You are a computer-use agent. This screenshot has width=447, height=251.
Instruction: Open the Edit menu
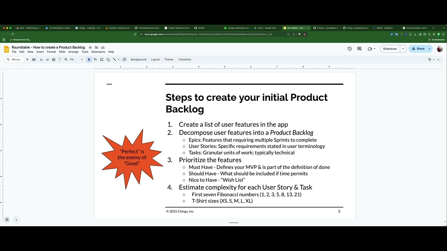[22, 52]
